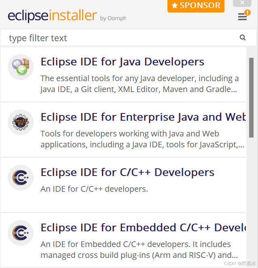This screenshot has height=268, width=258.
Task: Open the hamburger menu icon
Action: click(x=242, y=17)
